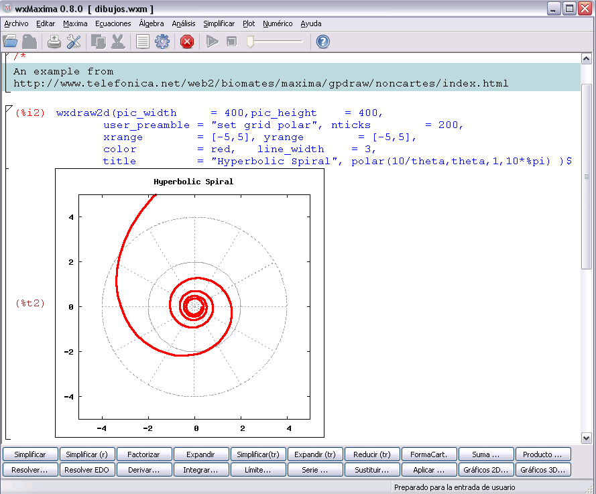Click the Producto ... button
Viewport: 596px width, 494px height.
coord(543,454)
